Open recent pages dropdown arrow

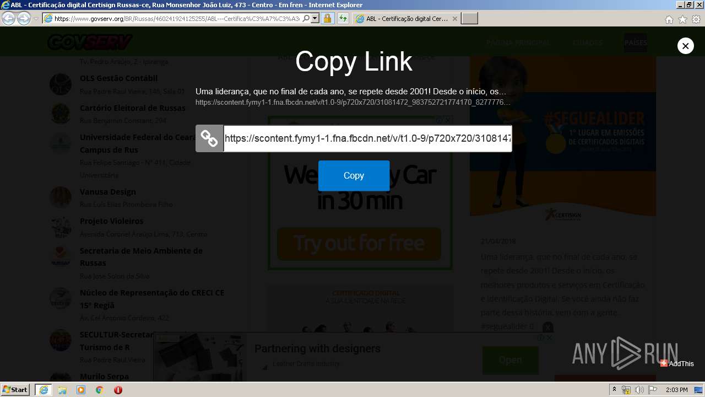coord(36,19)
